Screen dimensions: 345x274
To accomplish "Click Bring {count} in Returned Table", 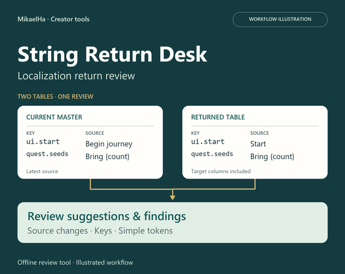I will coord(272,157).
